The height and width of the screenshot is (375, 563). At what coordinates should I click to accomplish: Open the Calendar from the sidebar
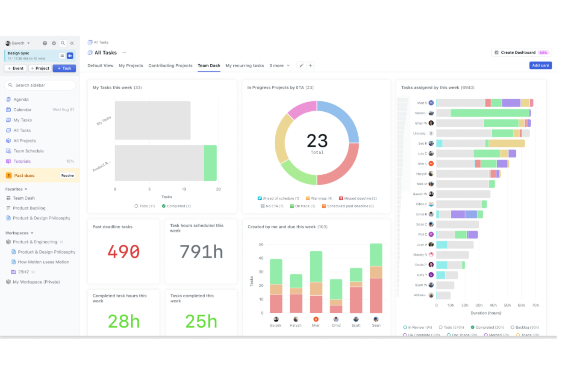pyautogui.click(x=23, y=109)
